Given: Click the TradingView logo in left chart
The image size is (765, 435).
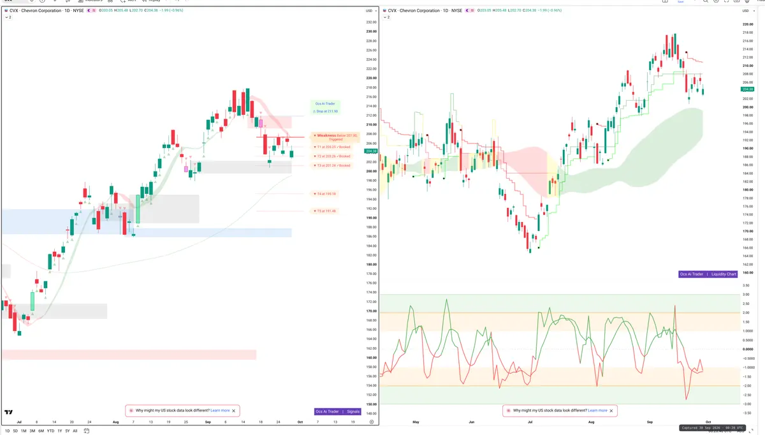Looking at the screenshot, I should click(9, 413).
